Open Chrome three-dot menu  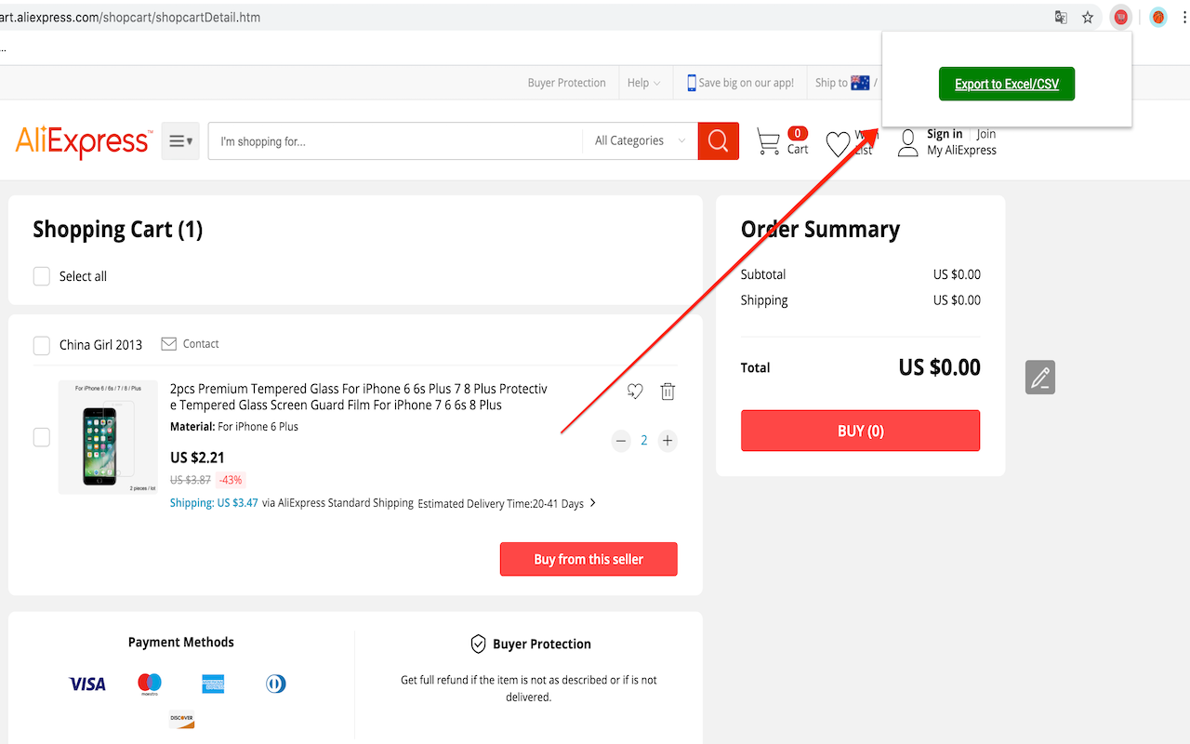(1183, 17)
